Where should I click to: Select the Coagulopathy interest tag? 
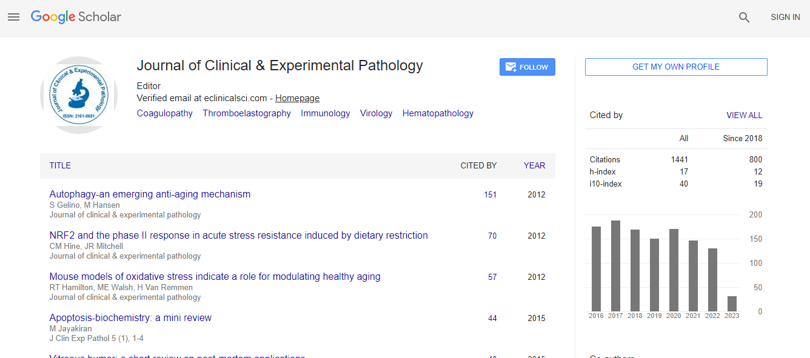pyautogui.click(x=164, y=113)
